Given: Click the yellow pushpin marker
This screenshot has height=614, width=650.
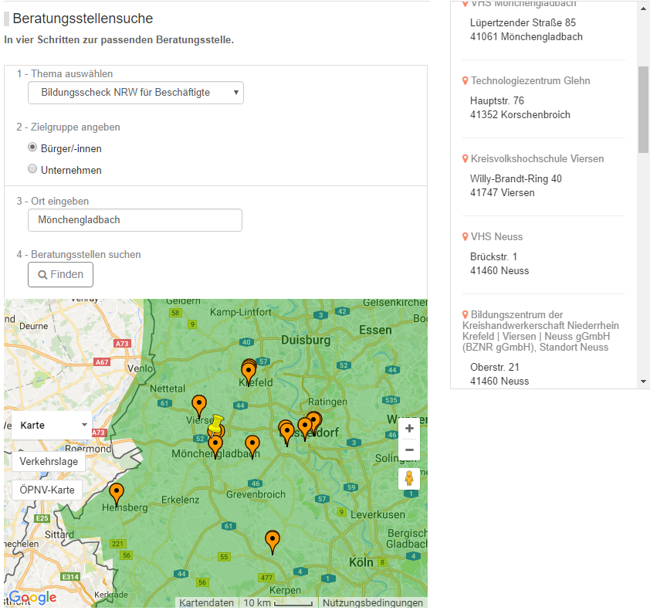Looking at the screenshot, I should point(215,425).
